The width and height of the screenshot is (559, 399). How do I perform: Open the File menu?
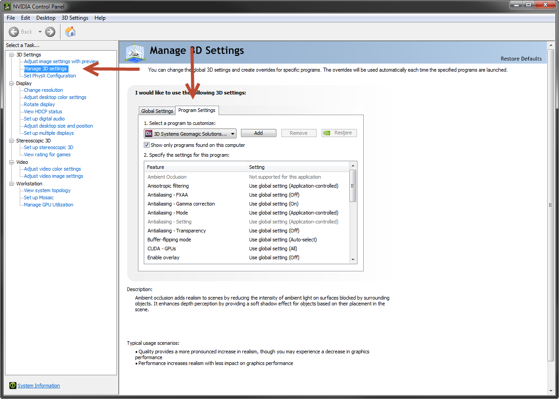click(11, 18)
